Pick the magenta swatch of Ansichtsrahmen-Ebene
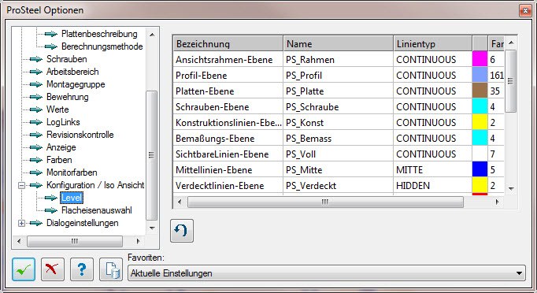Viewport: 537px width, 293px height. click(480, 60)
